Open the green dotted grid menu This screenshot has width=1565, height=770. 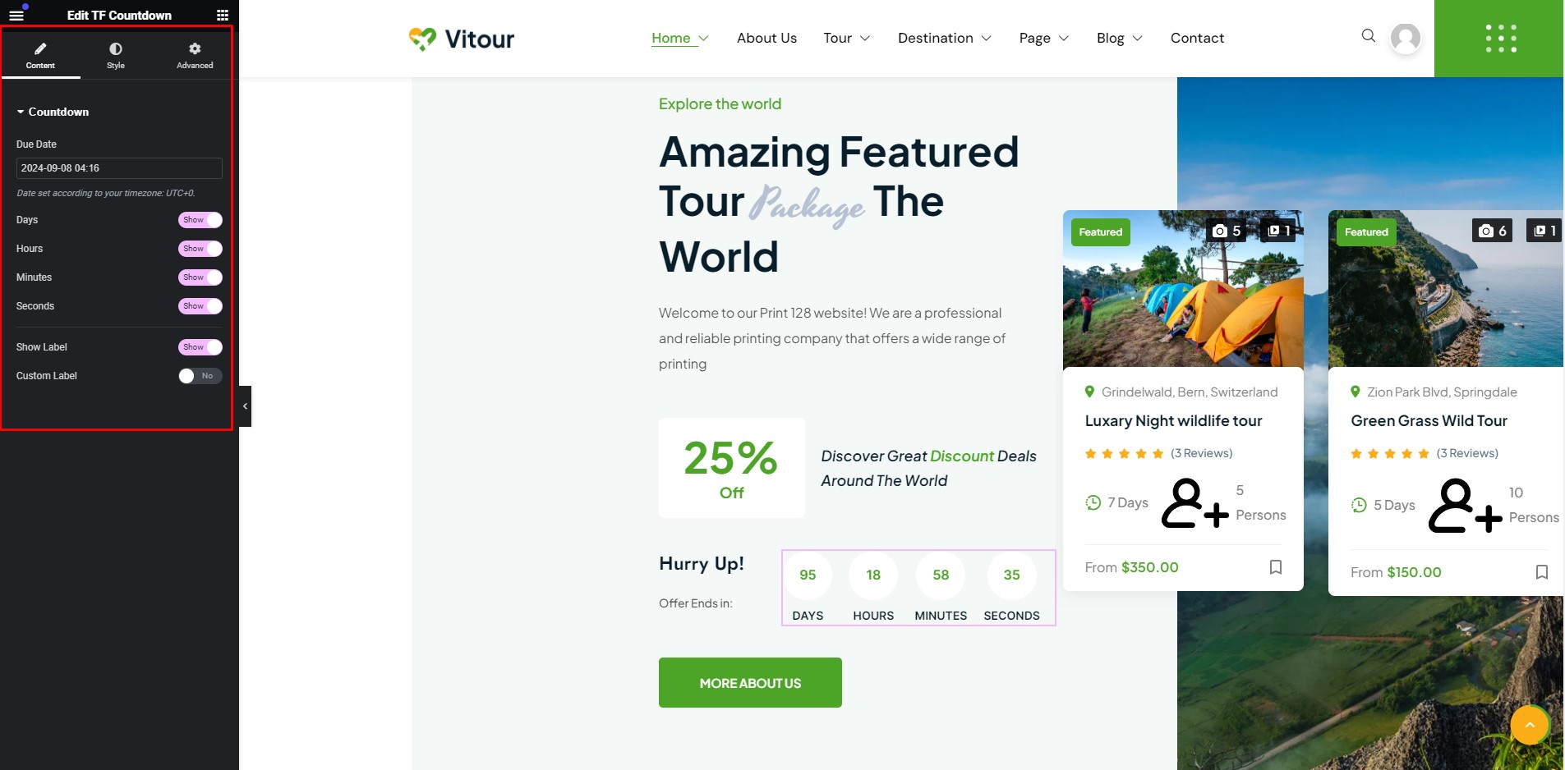pos(1500,39)
